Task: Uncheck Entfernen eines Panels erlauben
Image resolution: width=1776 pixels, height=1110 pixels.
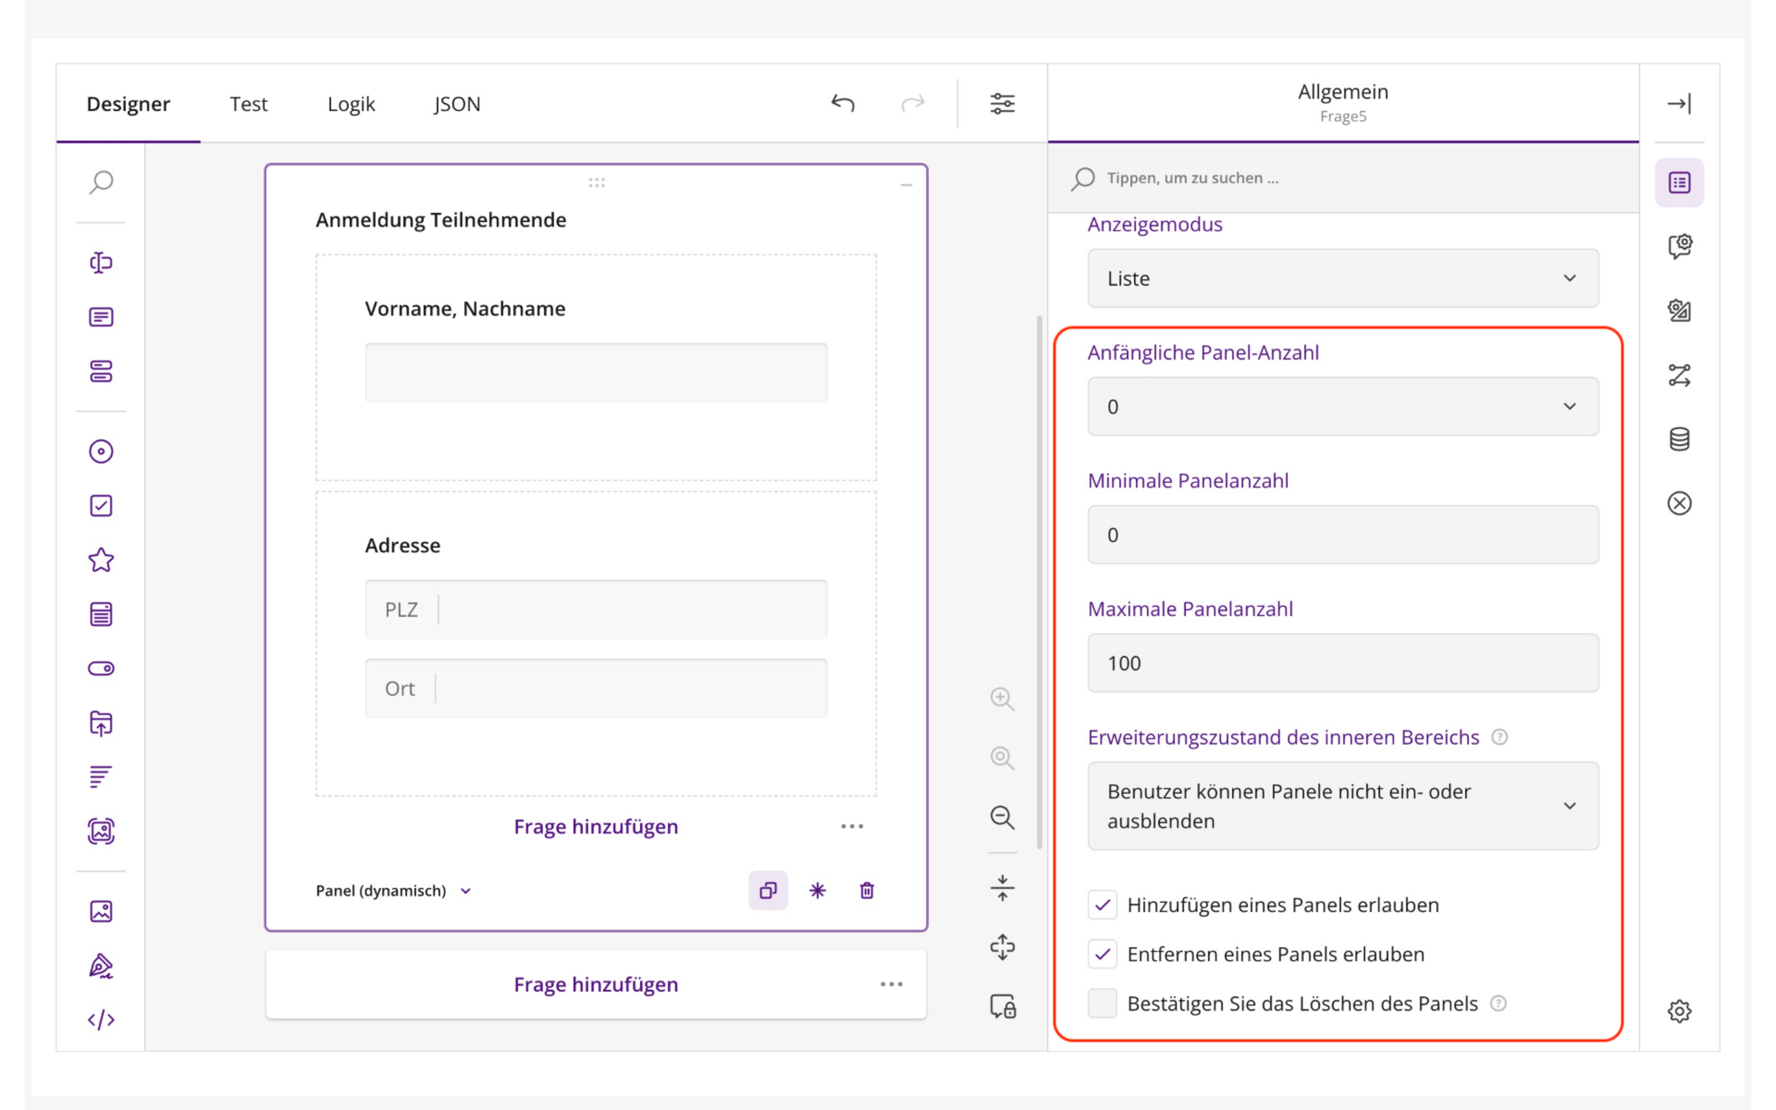Action: 1102,953
